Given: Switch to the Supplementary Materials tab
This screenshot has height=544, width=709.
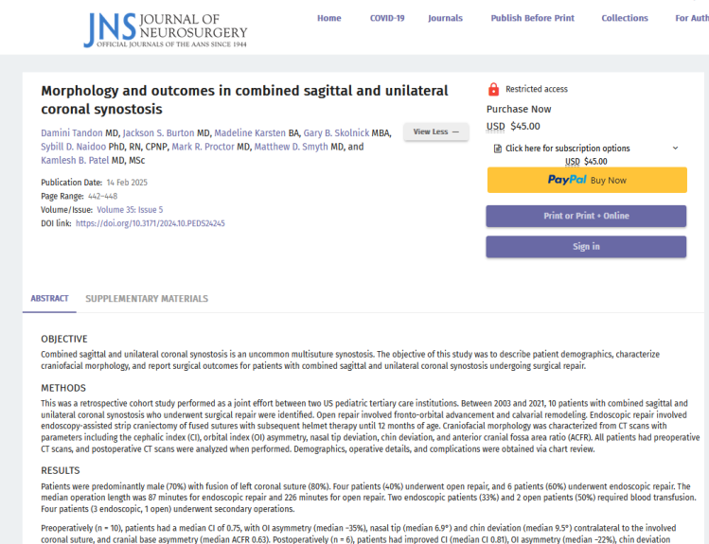Looking at the screenshot, I should 147,299.
